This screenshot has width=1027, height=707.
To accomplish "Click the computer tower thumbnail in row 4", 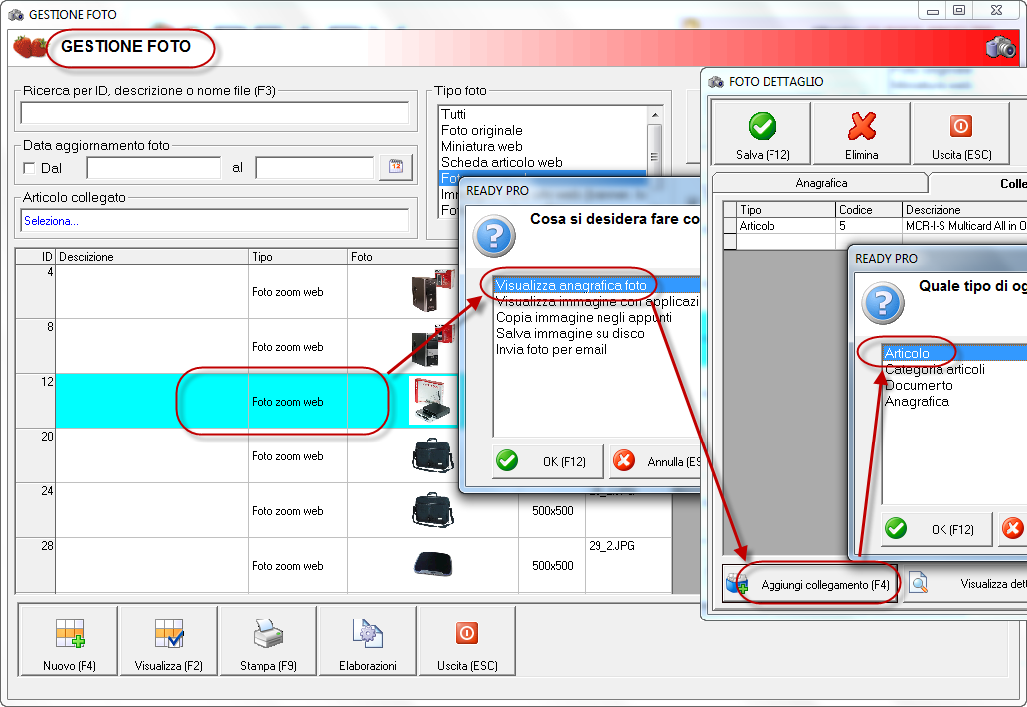I will point(432,289).
